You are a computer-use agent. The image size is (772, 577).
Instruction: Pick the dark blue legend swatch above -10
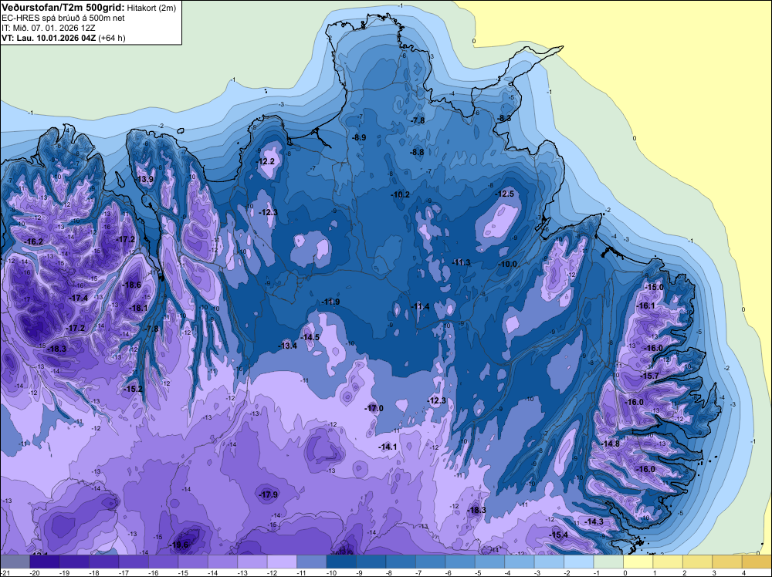coord(341,562)
